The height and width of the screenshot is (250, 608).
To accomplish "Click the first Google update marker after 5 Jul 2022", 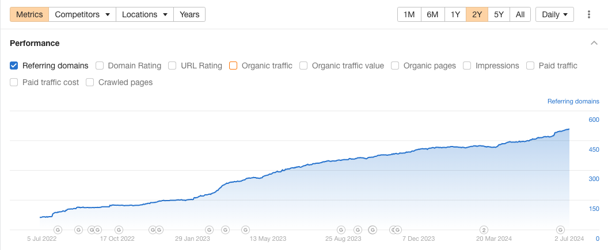I will tap(58, 229).
